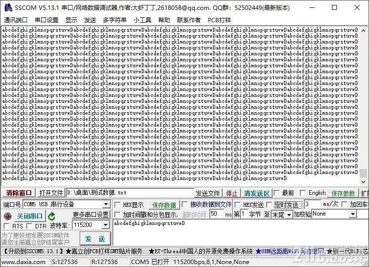369x267 pixels.
Task: Open the 末尾 byte position dropdown
Action: pos(289,215)
